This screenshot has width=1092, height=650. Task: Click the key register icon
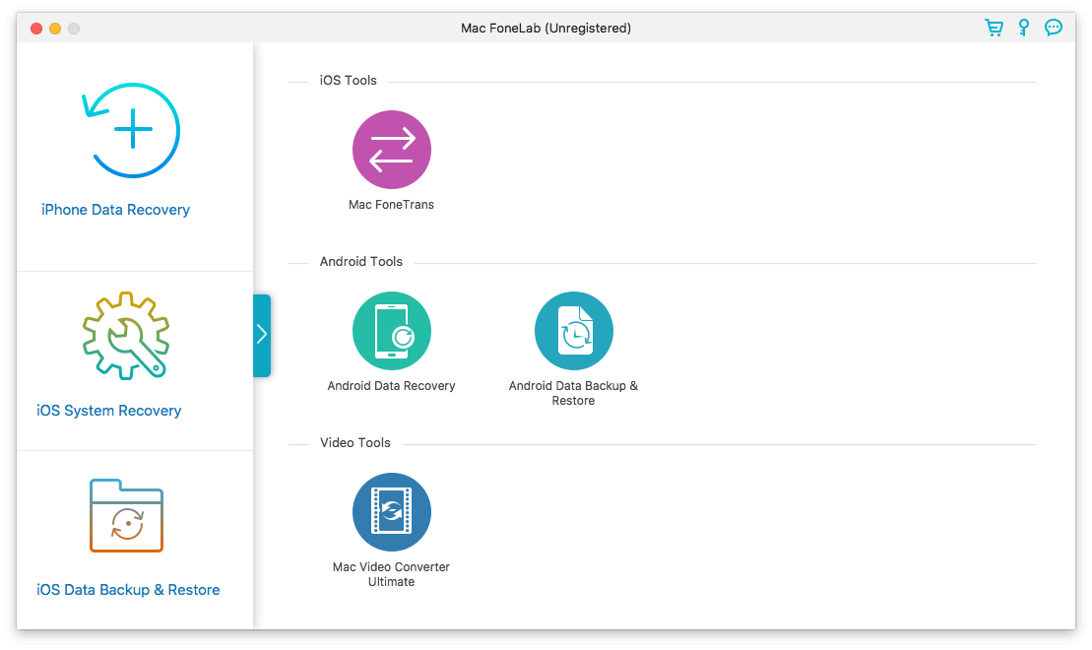pos(1024,28)
